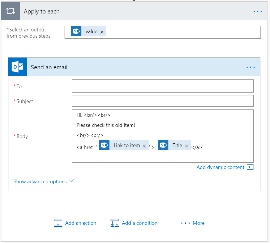Remove the value token with its x
Viewport: 270px width, 243px height.
[102, 31]
